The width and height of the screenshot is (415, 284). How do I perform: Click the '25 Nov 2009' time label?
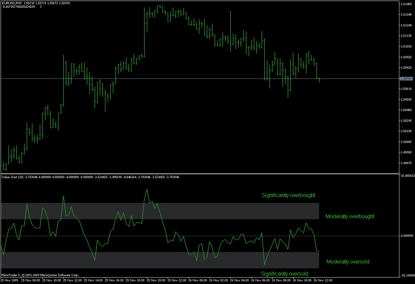point(9,280)
